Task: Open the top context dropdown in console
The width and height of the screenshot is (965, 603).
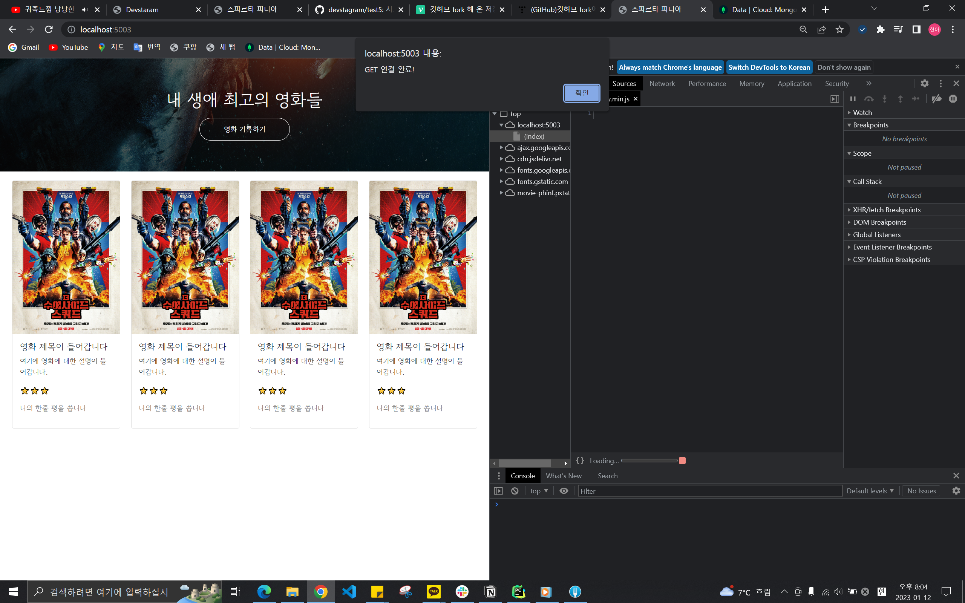Action: [x=539, y=491]
